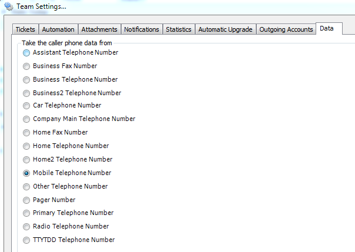Open the Automation tab
Screen dimensions: 355x252
pos(58,29)
